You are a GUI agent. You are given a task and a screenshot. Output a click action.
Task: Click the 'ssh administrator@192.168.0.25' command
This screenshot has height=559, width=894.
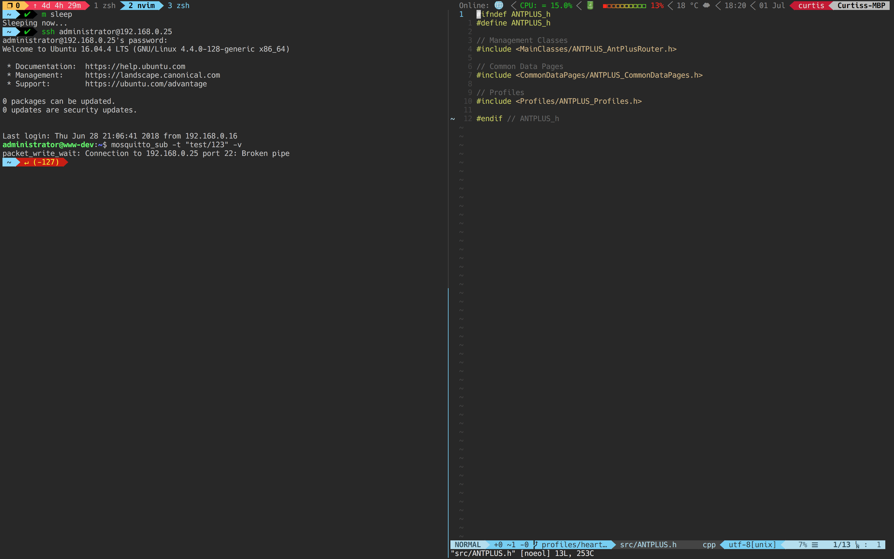(x=107, y=31)
